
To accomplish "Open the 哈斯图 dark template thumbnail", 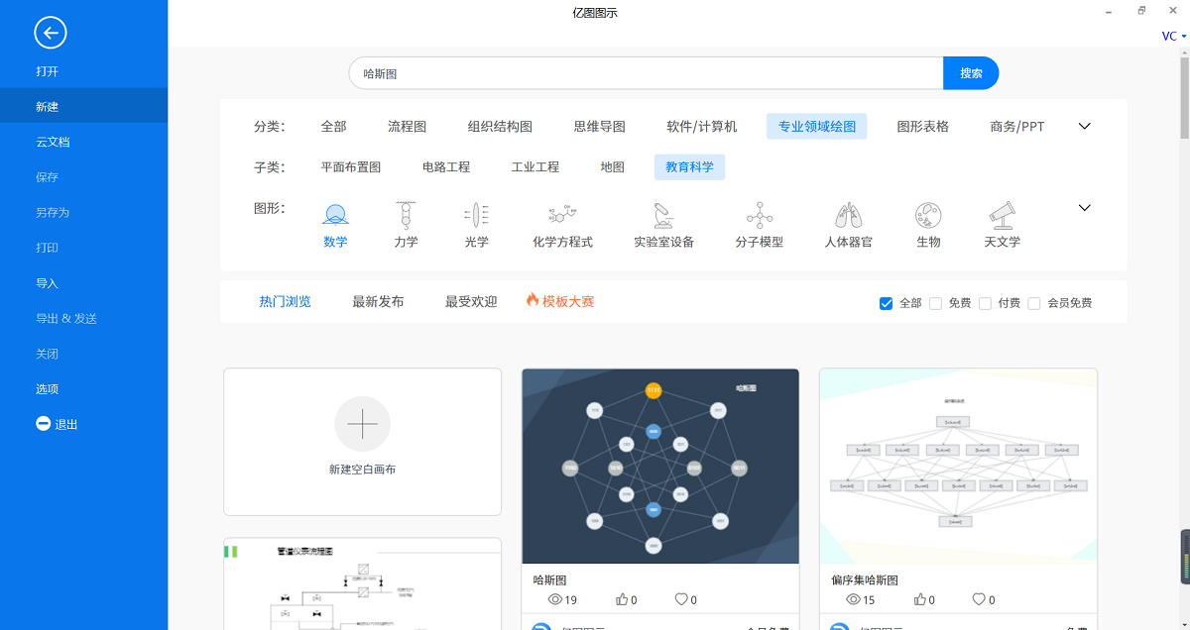I will pos(660,466).
